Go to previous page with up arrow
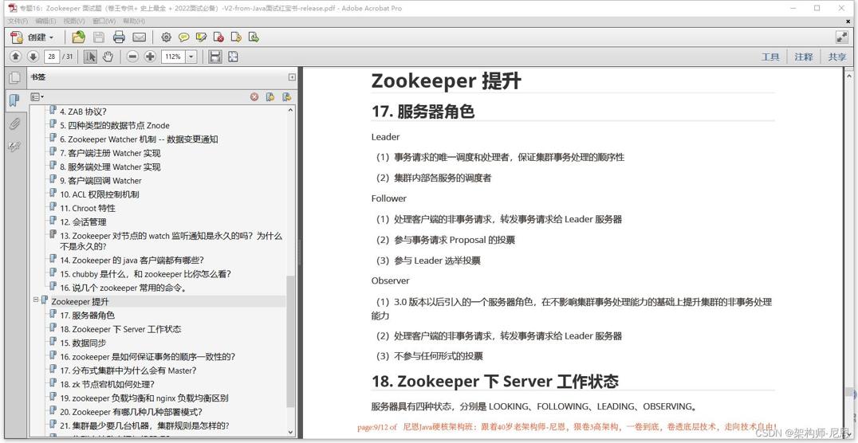The height and width of the screenshot is (443, 858). tap(15, 57)
